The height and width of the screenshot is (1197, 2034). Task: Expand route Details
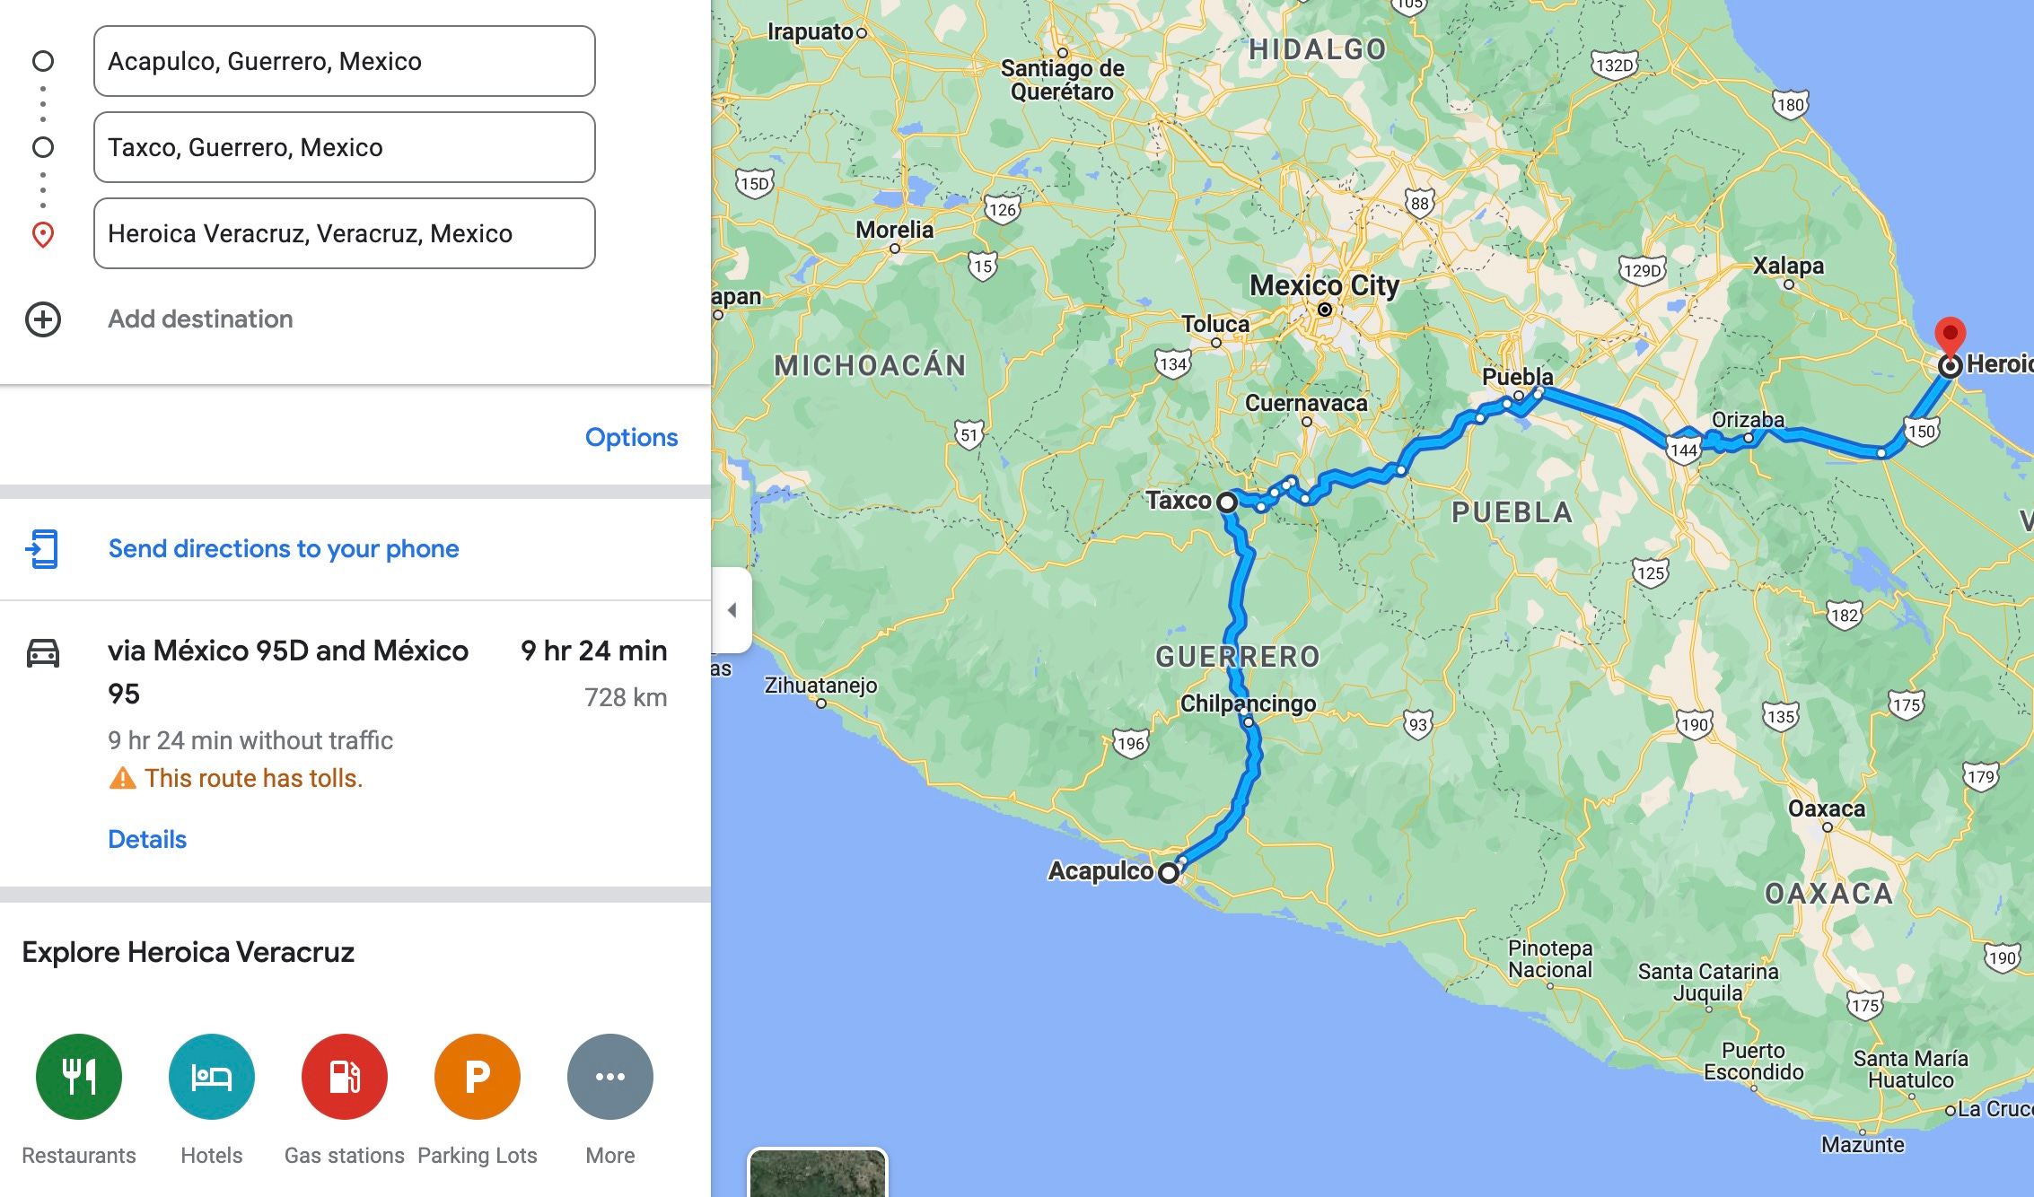point(147,839)
